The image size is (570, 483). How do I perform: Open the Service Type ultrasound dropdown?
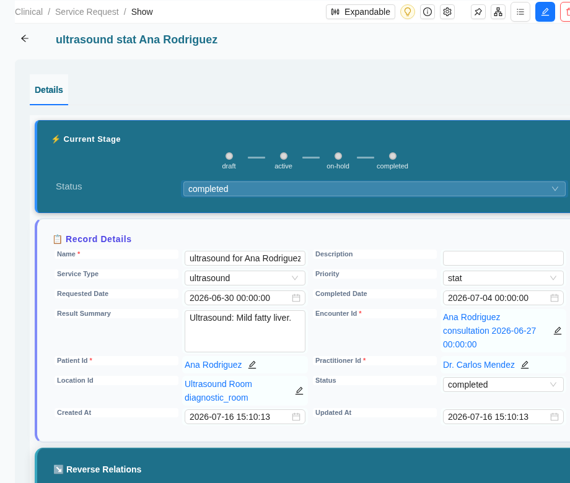tap(245, 278)
